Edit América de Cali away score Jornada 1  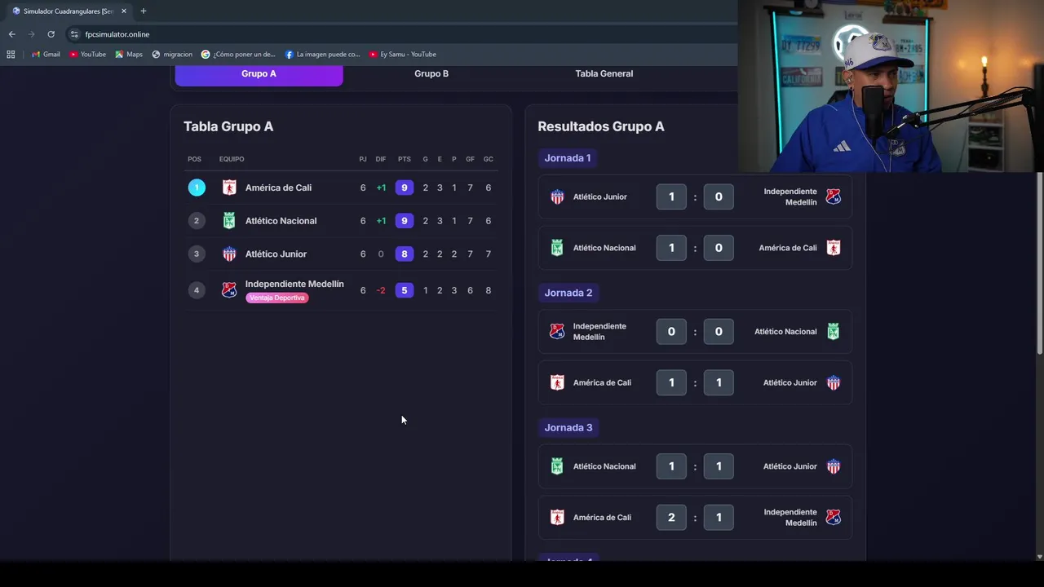(719, 248)
